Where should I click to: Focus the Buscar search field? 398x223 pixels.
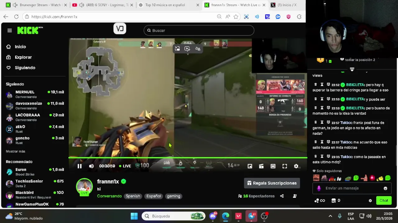[x=199, y=30]
